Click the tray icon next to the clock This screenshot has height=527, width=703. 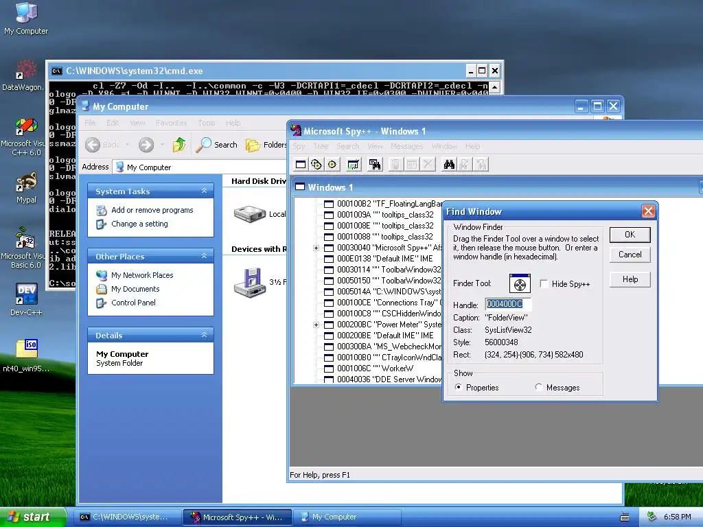coord(652,517)
